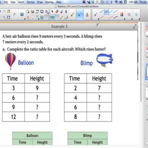This screenshot has width=148, height=148.
Task: Click the Wi-Fi status icon in menu bar
Action: (x=116, y=2)
